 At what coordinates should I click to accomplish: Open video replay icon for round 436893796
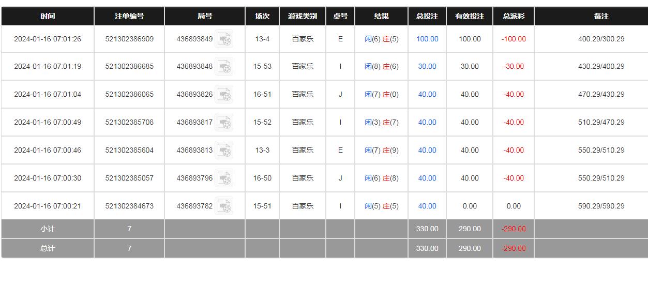[x=224, y=178]
